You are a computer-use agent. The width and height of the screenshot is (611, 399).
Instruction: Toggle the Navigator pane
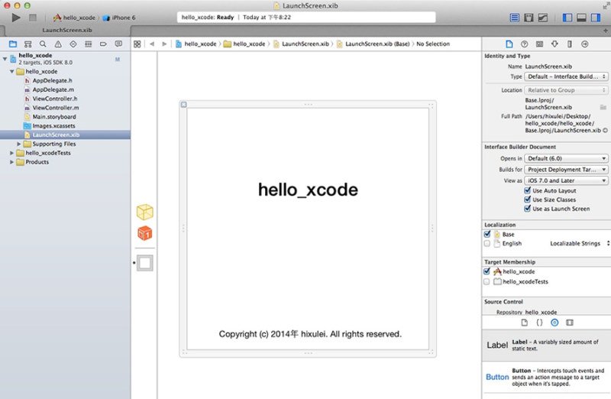point(567,18)
